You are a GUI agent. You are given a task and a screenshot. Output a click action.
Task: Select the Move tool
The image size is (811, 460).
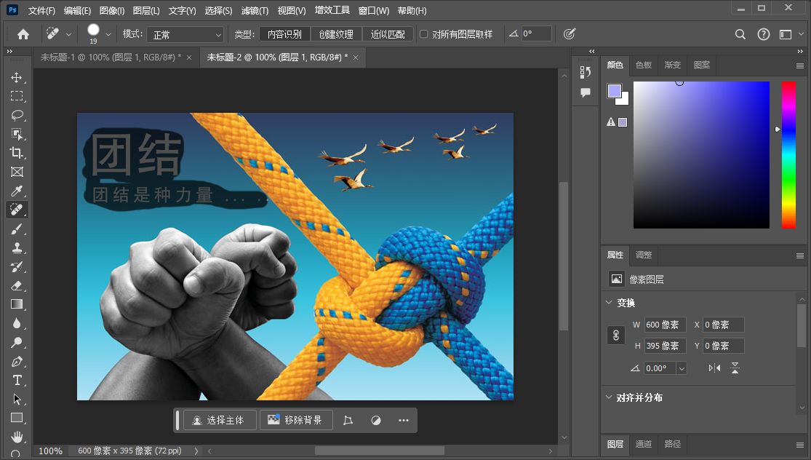pos(16,77)
